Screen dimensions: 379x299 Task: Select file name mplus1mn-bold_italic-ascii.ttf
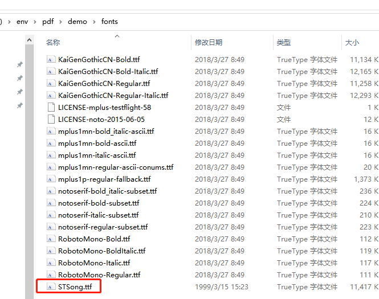[106, 131]
